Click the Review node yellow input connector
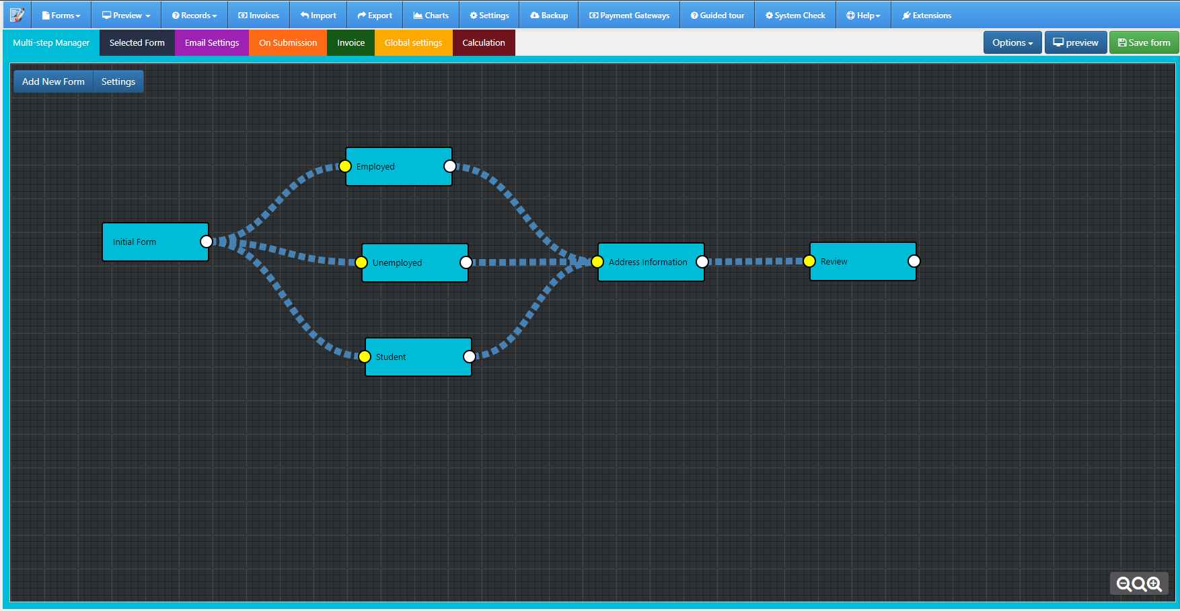The width and height of the screenshot is (1180, 611). 809,261
